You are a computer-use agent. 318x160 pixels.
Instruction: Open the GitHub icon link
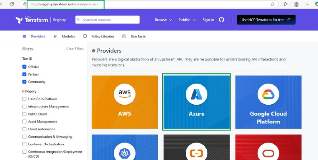point(221,20)
